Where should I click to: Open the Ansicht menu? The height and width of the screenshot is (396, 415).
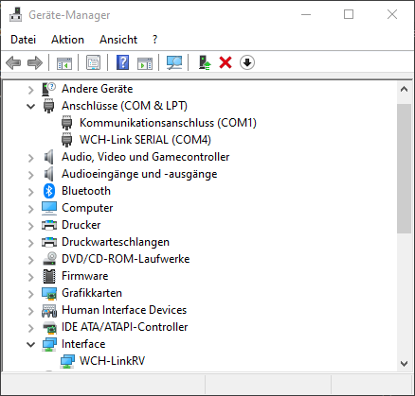118,40
